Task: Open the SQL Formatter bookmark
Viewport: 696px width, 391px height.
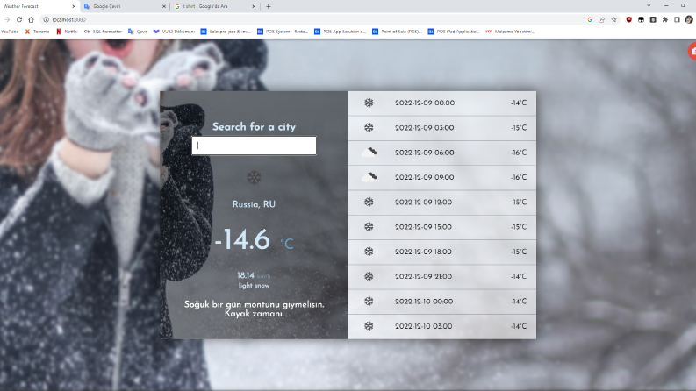Action: pos(103,32)
